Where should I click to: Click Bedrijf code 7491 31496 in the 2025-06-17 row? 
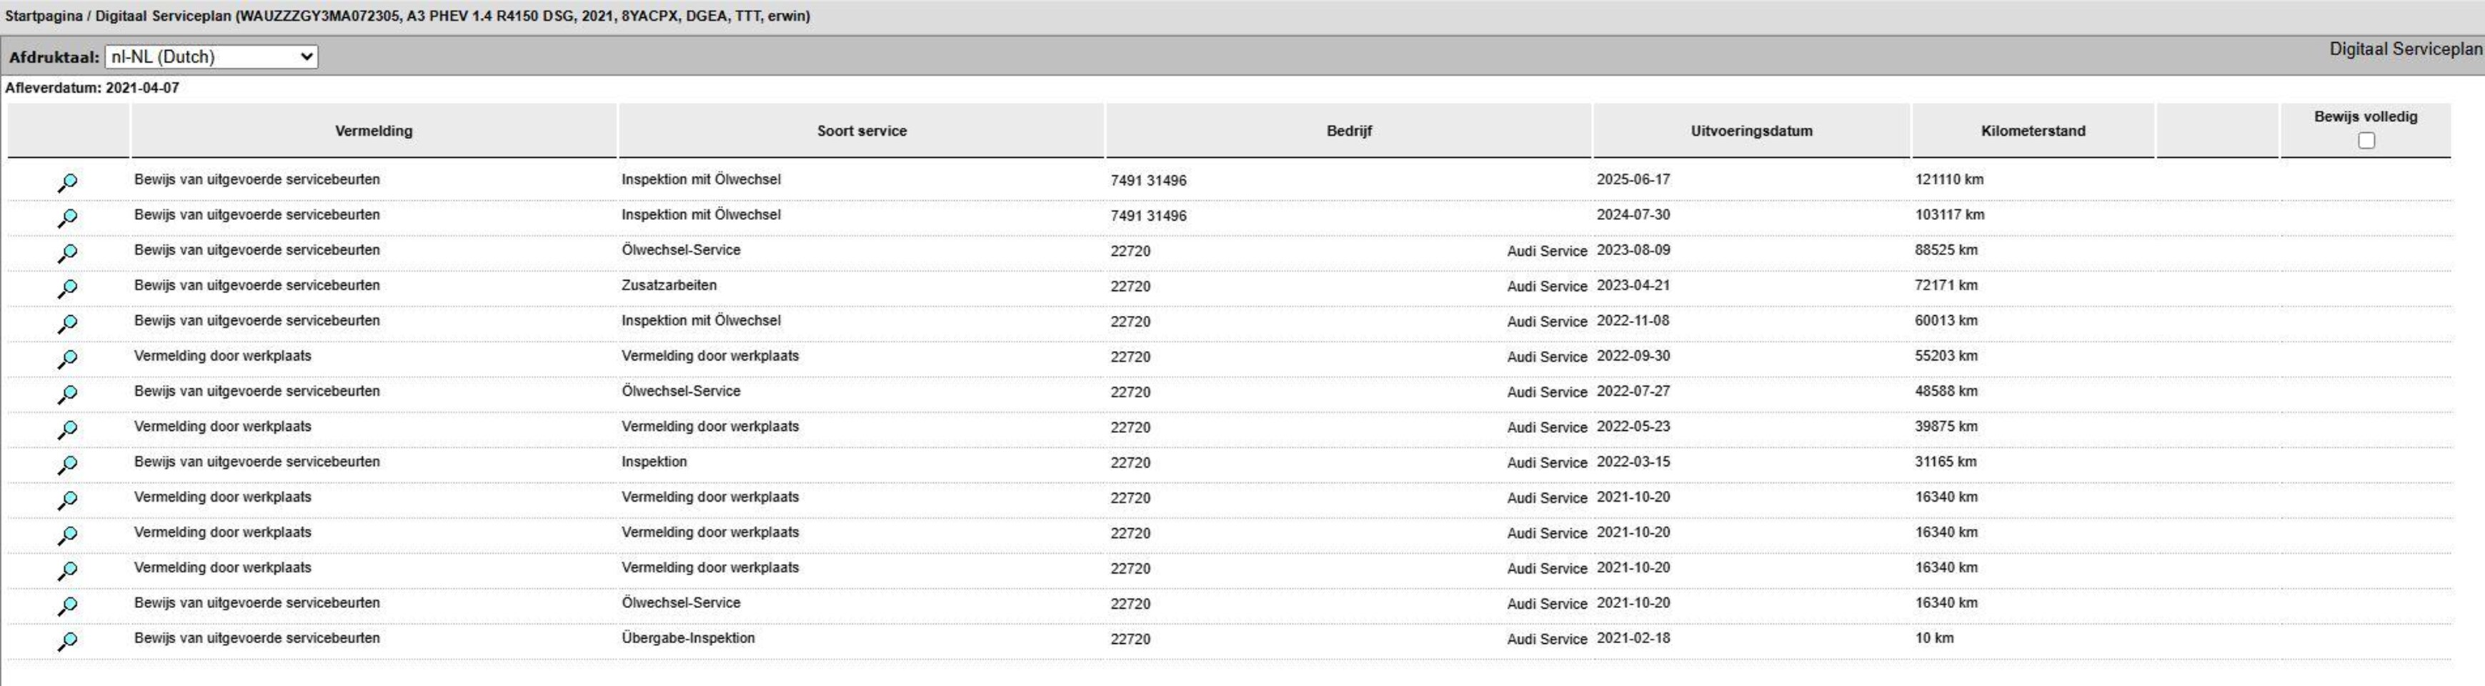tap(1148, 180)
